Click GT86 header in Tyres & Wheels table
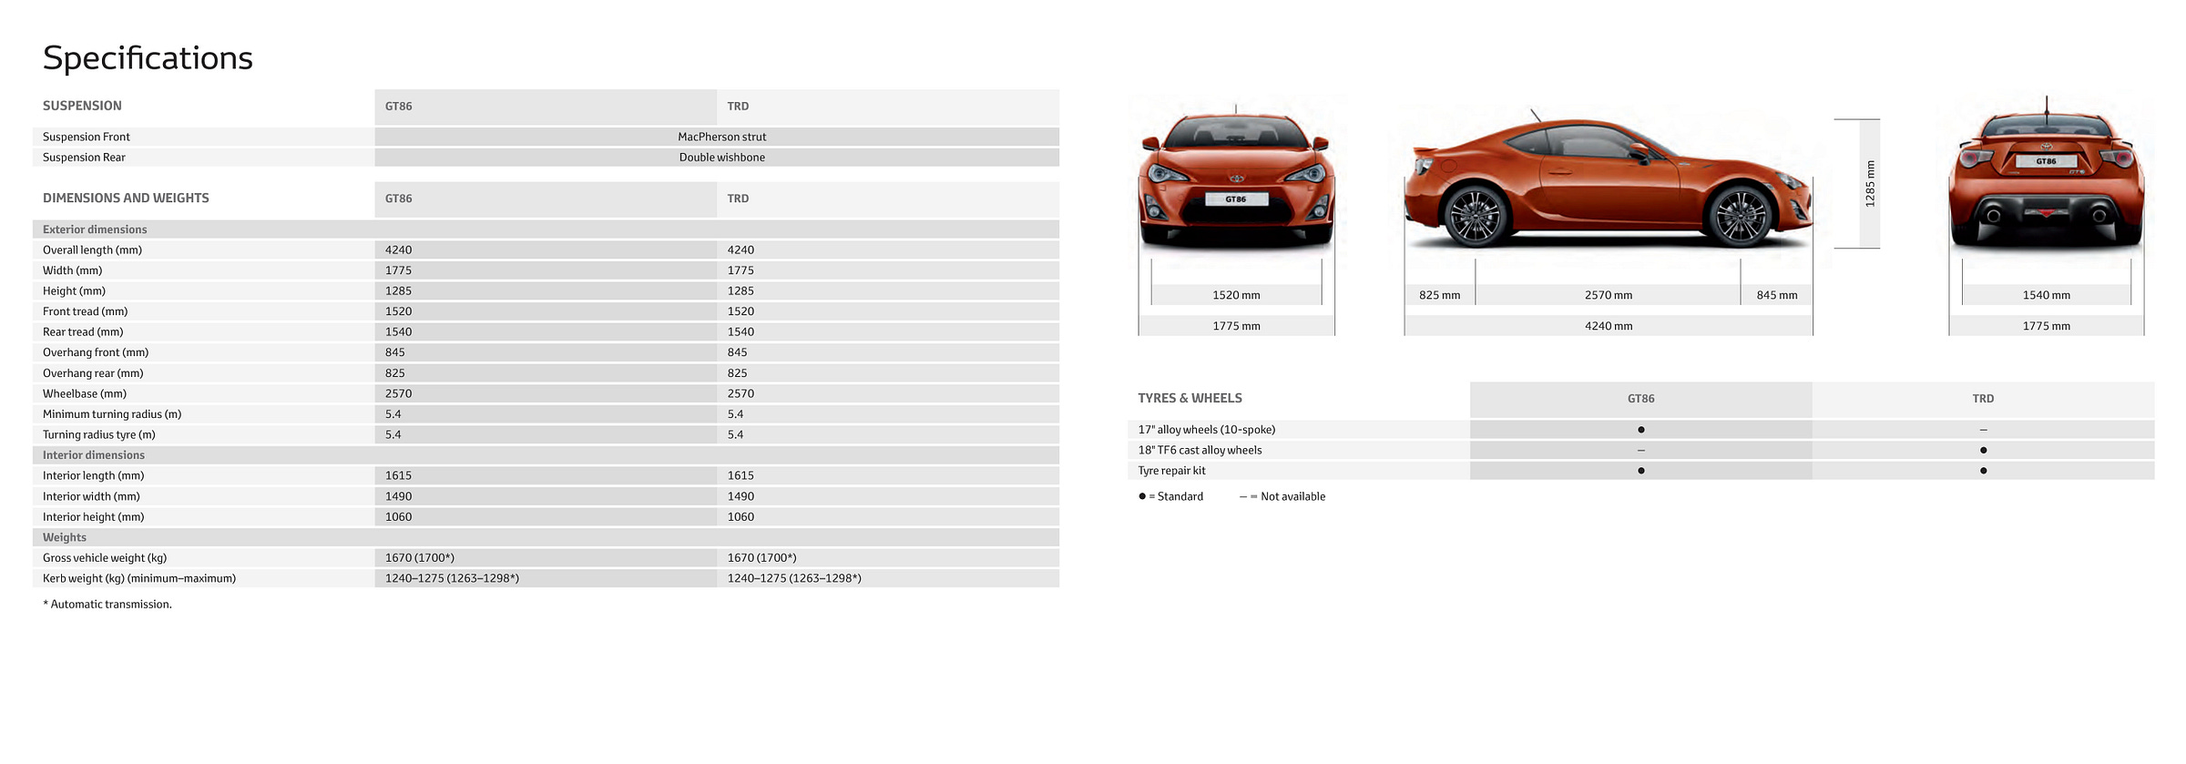The image size is (2186, 764). [1640, 399]
